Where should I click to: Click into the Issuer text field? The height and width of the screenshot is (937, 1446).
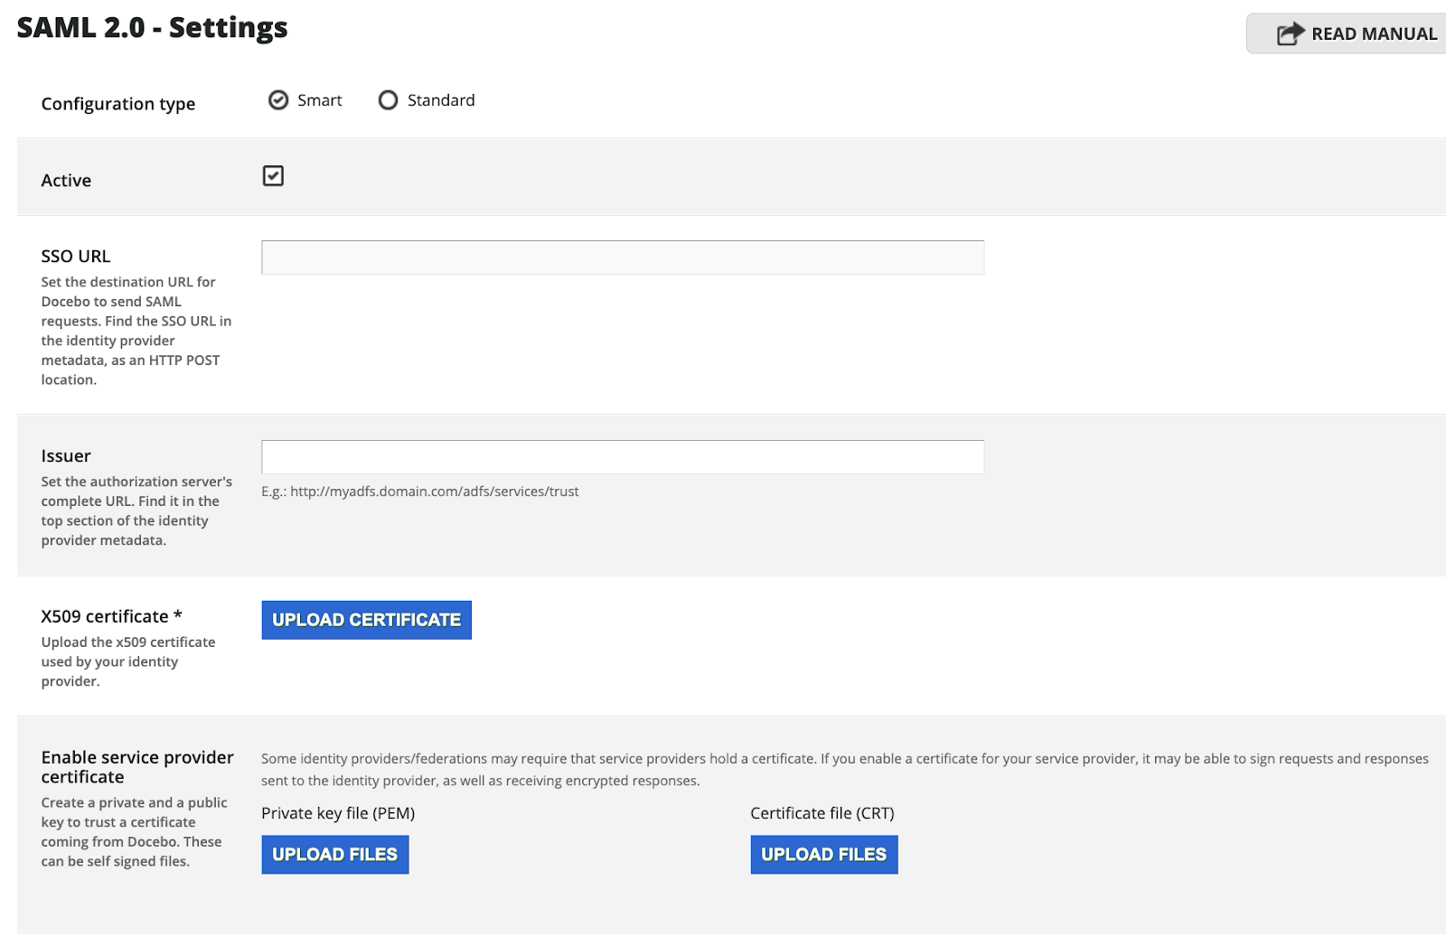point(622,457)
